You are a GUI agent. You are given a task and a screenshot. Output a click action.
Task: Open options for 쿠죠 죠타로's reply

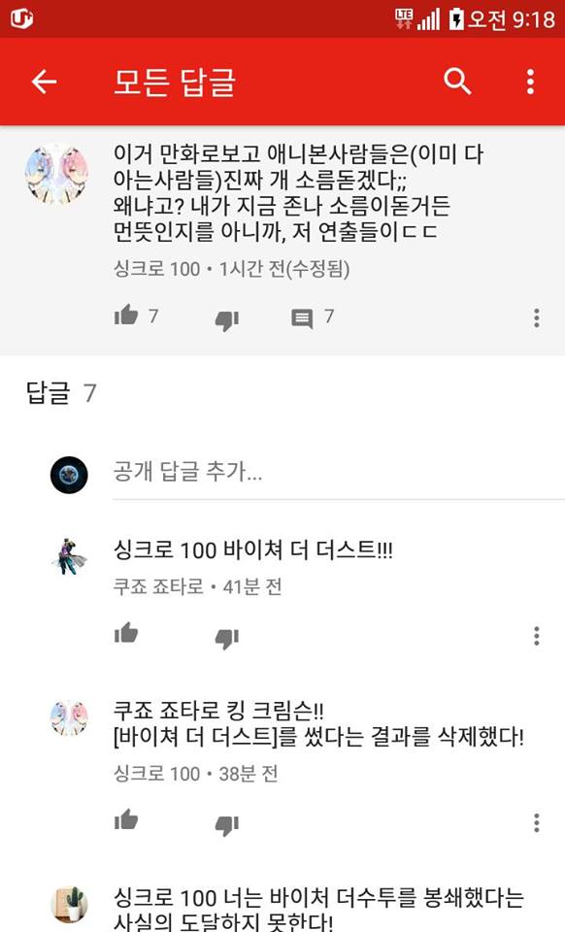point(537,636)
